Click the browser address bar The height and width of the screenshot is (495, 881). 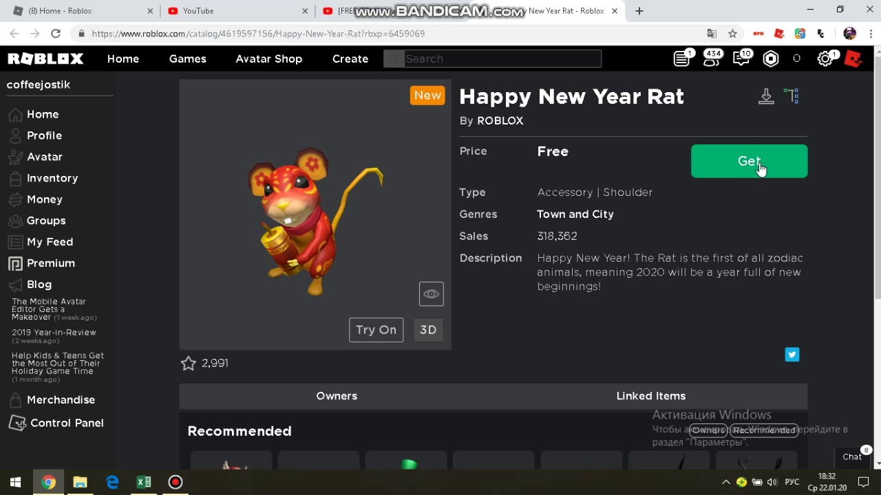392,34
